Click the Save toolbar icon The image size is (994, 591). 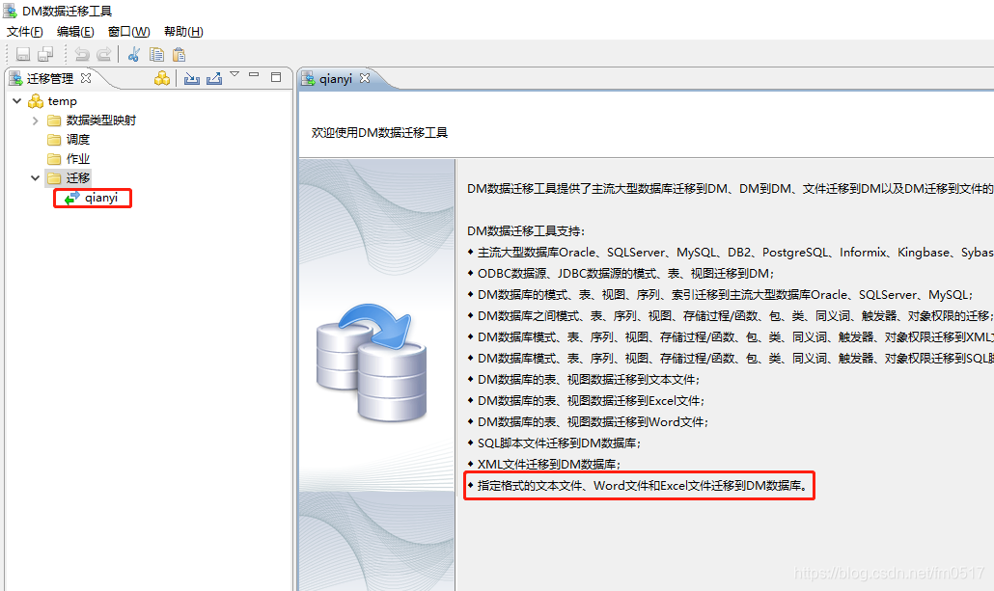23,55
